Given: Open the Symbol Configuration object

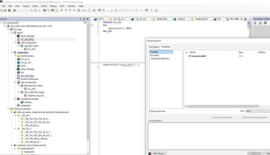Looking at the screenshot, I should tap(29, 79).
